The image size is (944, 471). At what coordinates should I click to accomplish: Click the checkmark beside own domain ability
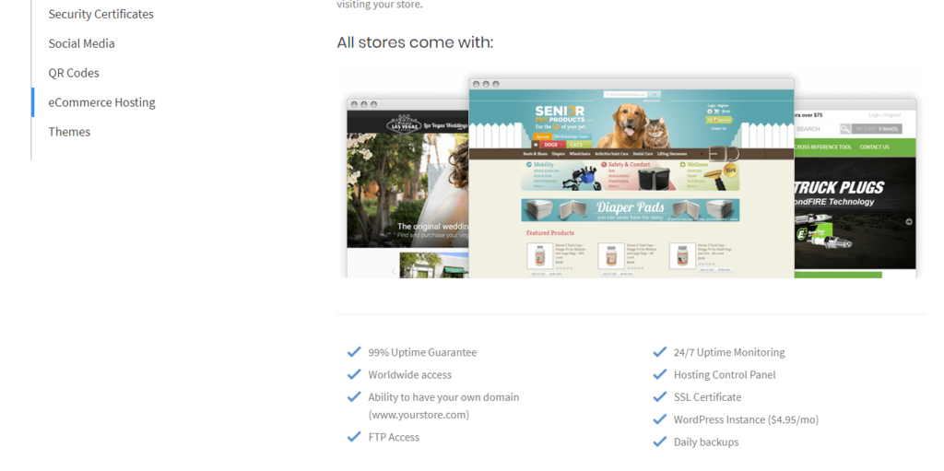[354, 396]
